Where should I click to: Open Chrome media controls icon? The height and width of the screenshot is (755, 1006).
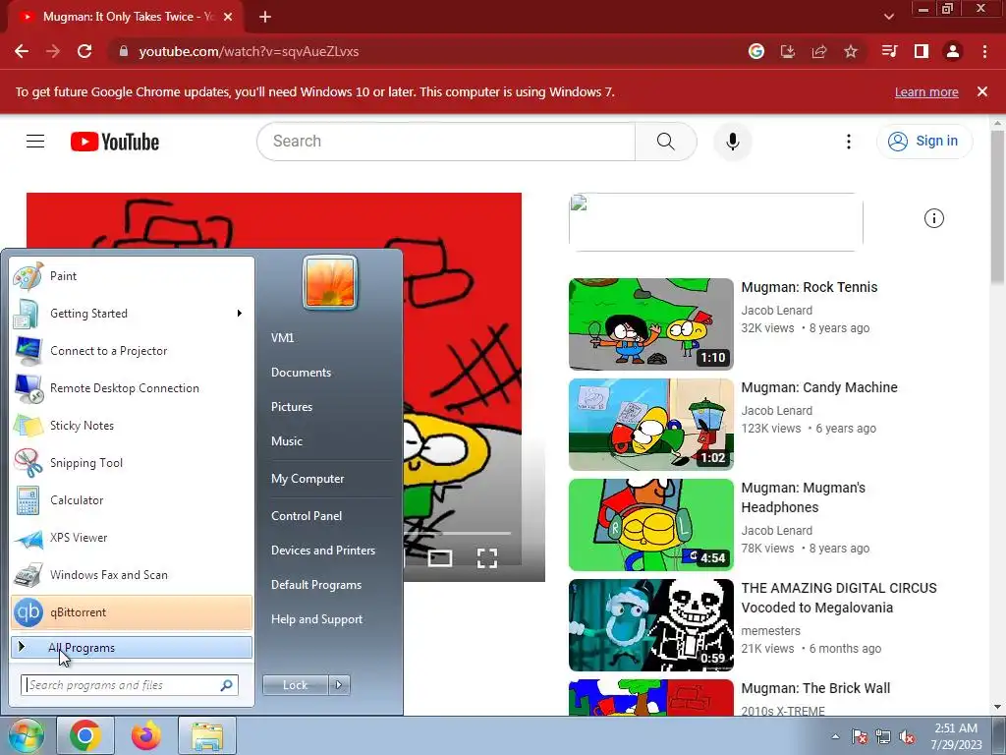[889, 51]
